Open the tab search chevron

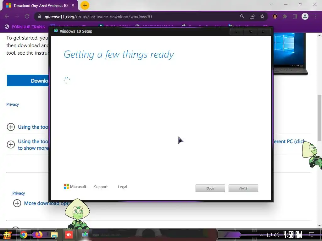pyautogui.click(x=271, y=4)
